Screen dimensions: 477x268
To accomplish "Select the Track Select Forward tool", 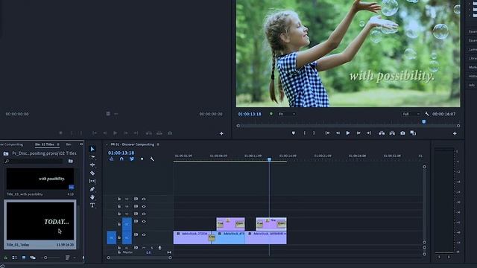I will pos(92,157).
